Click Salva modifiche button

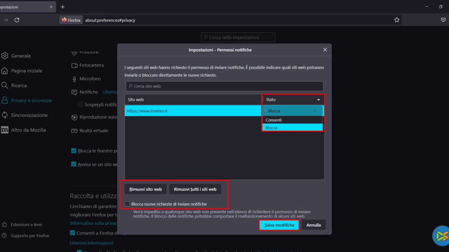pos(279,225)
